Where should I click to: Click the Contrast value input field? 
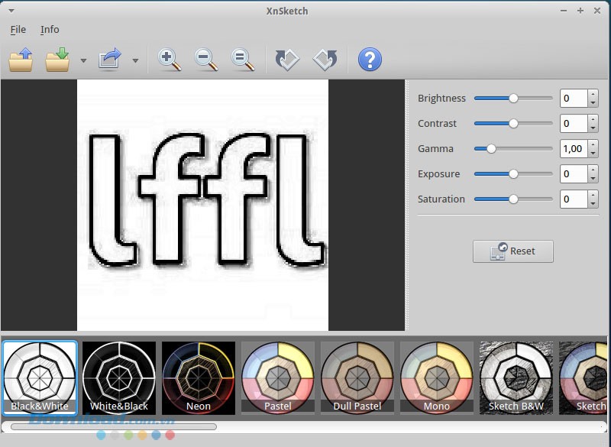573,123
